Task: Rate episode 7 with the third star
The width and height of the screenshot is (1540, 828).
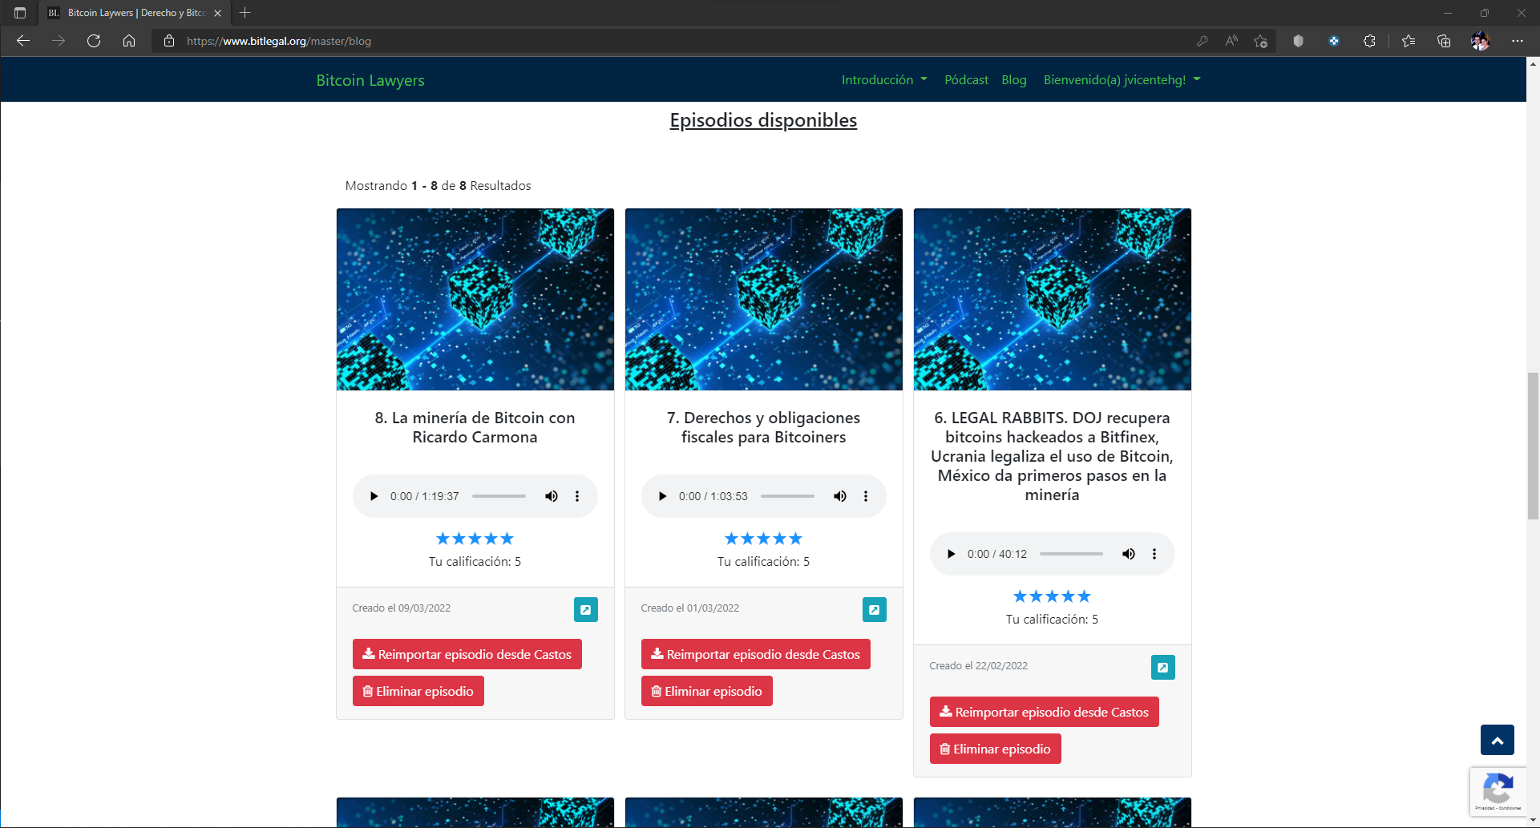Action: (763, 539)
